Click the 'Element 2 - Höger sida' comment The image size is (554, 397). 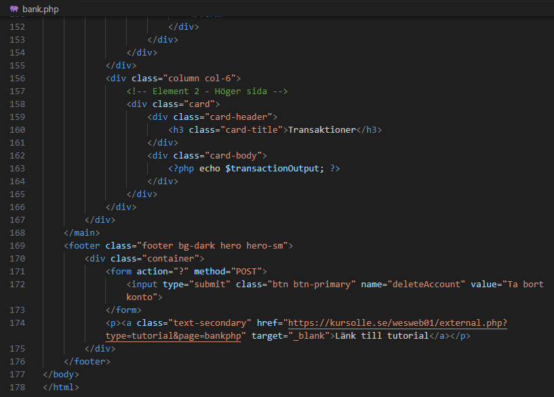point(207,91)
